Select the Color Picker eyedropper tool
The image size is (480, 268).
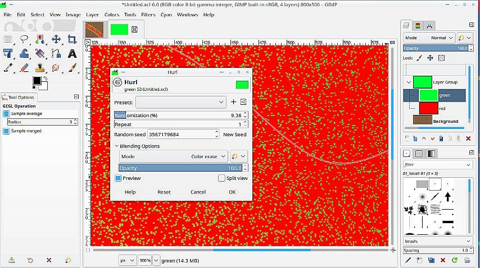[x=8, y=67]
